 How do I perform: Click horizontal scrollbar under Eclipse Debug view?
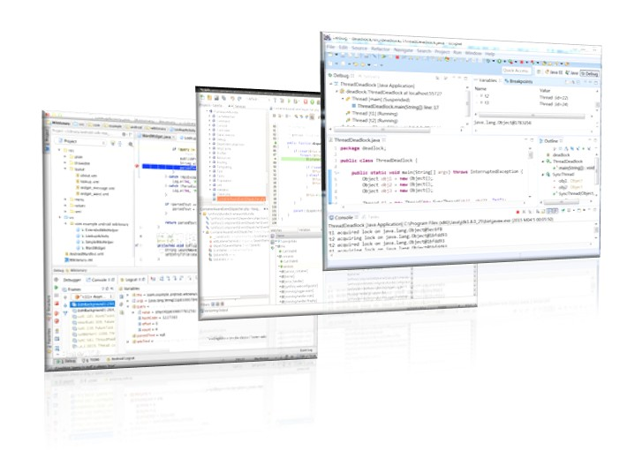click(381, 130)
